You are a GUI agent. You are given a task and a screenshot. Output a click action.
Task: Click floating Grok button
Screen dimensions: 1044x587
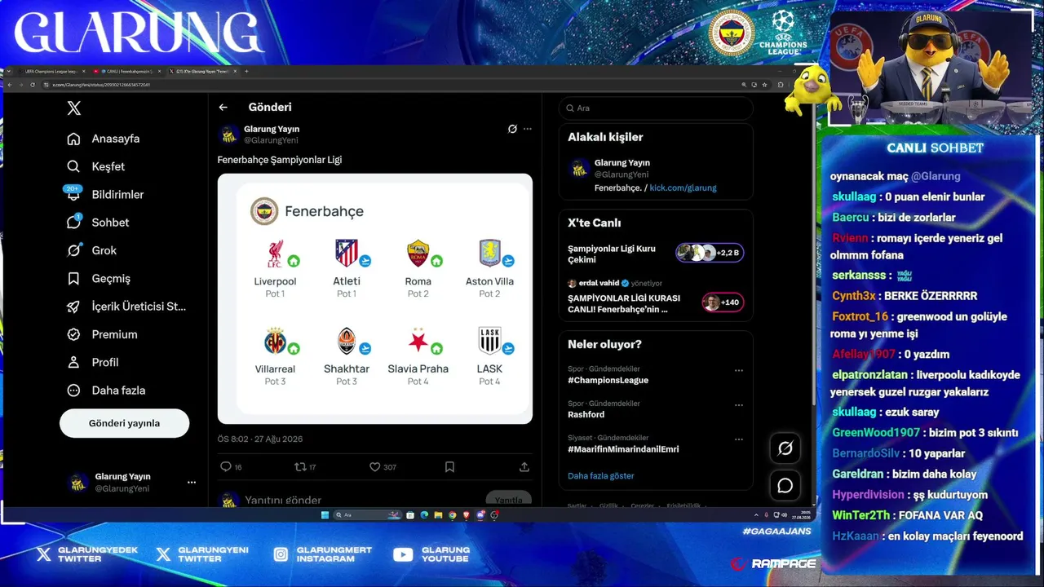pyautogui.click(x=785, y=448)
